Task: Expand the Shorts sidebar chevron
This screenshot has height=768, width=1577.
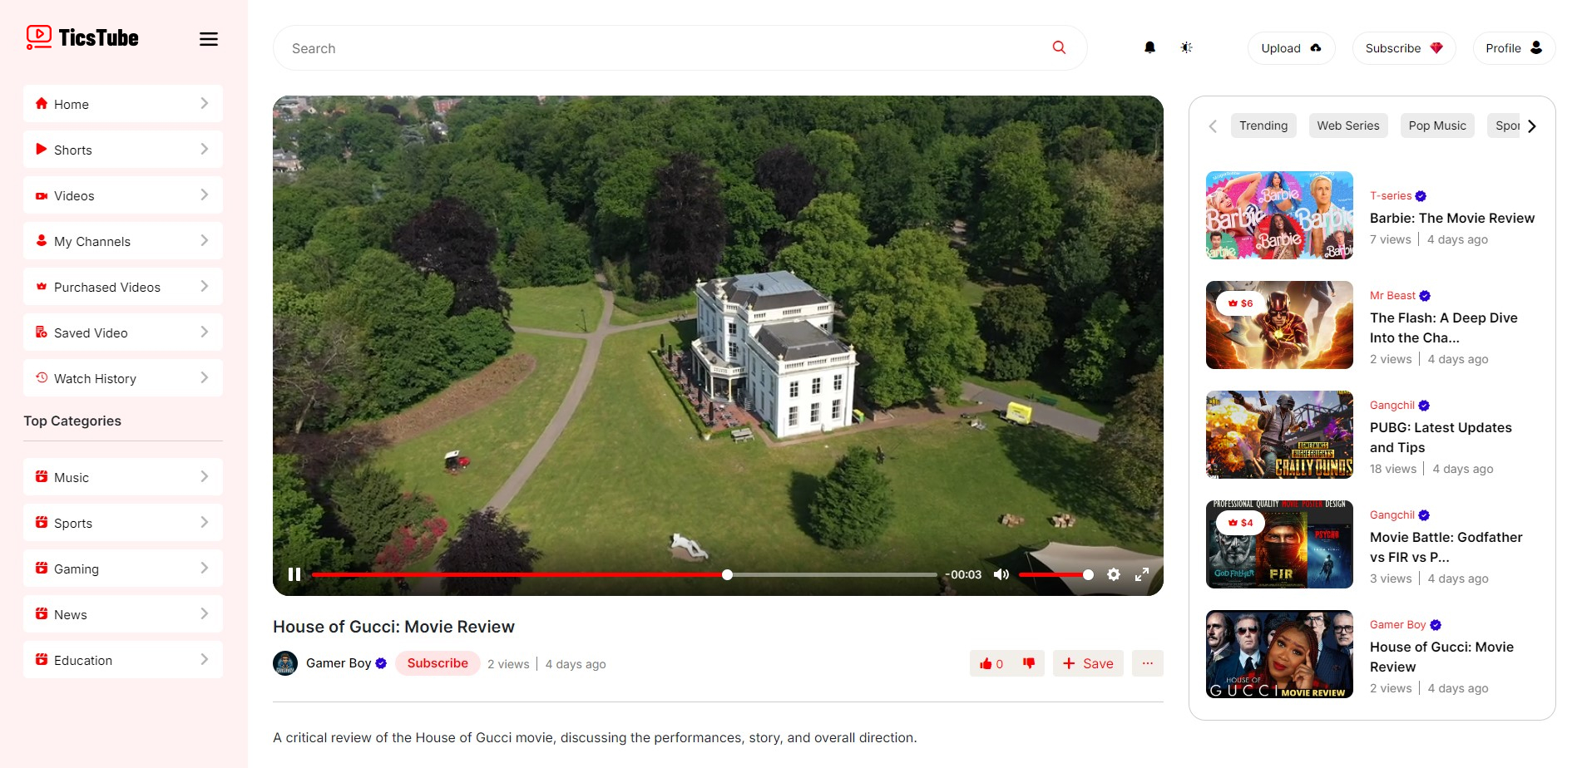Action: coord(205,149)
